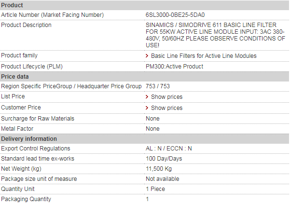
Task: Click the Net Weight 11,500 Kg value
Action: pyautogui.click(x=159, y=169)
